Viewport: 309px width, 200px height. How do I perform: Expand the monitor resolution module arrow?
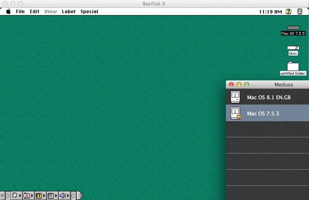(x=56, y=196)
